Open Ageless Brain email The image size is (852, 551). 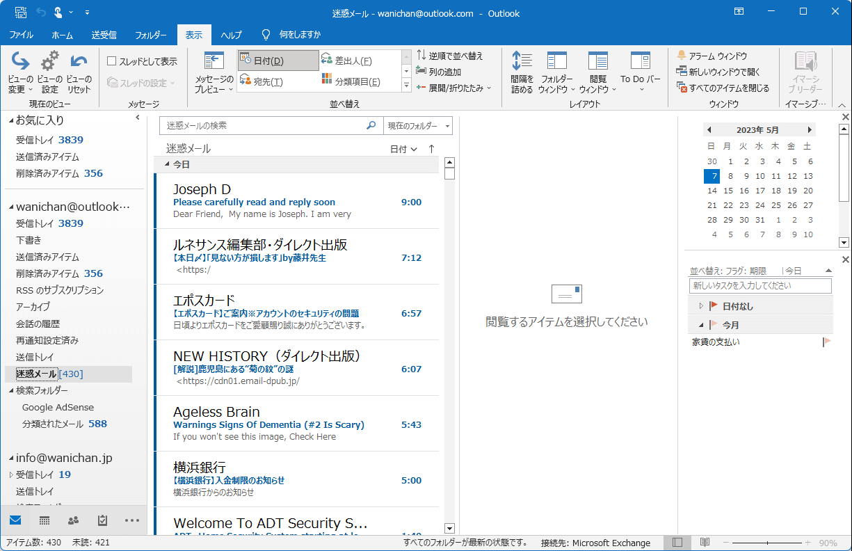pyautogui.click(x=298, y=424)
